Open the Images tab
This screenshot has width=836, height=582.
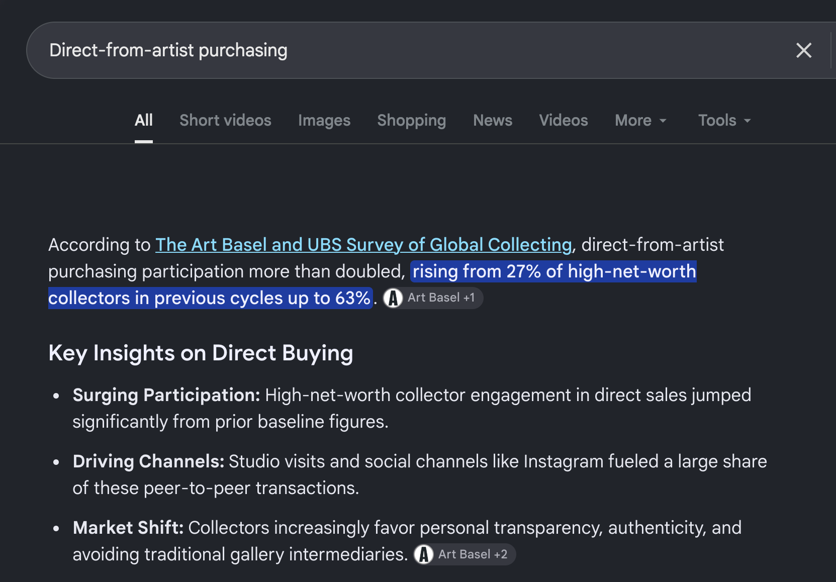324,121
